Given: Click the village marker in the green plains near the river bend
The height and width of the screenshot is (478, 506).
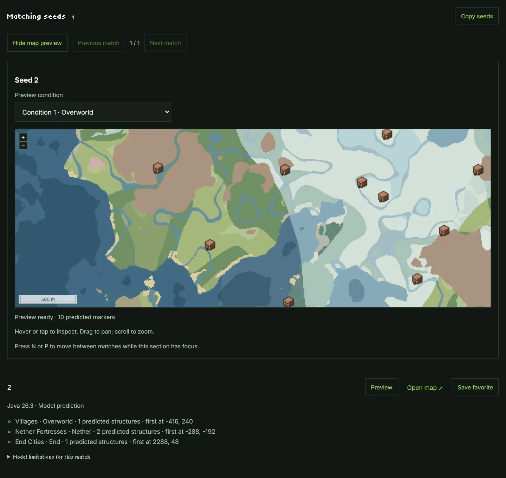Looking at the screenshot, I should click(x=210, y=245).
